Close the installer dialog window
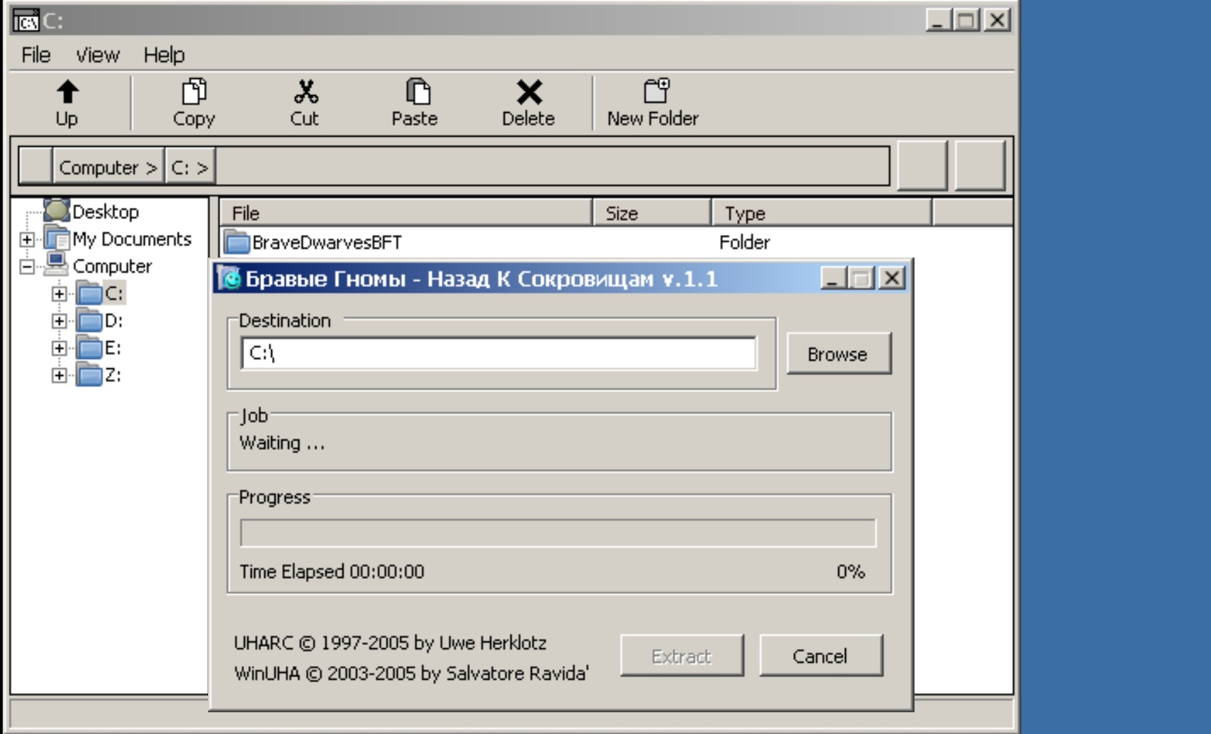 pyautogui.click(x=892, y=278)
